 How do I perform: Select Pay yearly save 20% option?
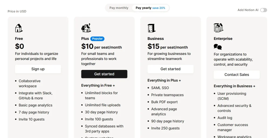(x=150, y=8)
